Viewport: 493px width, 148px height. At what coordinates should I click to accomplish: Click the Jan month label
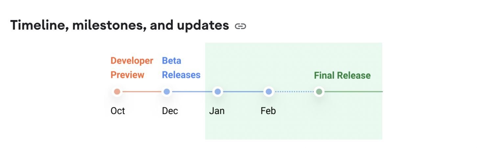tap(217, 111)
